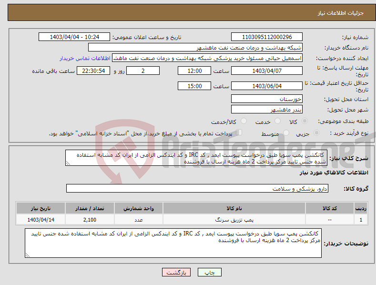This screenshot has width=376, height=285.
Task: Click the delivery province field خوزستان
Action: coord(267,99)
